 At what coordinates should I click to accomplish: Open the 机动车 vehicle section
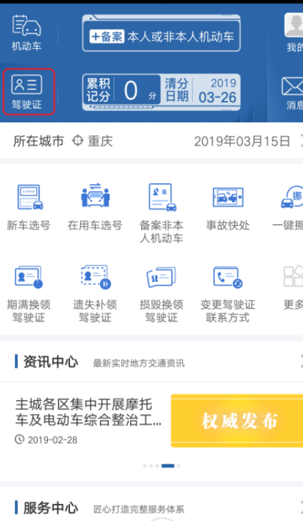pyautogui.click(x=27, y=33)
